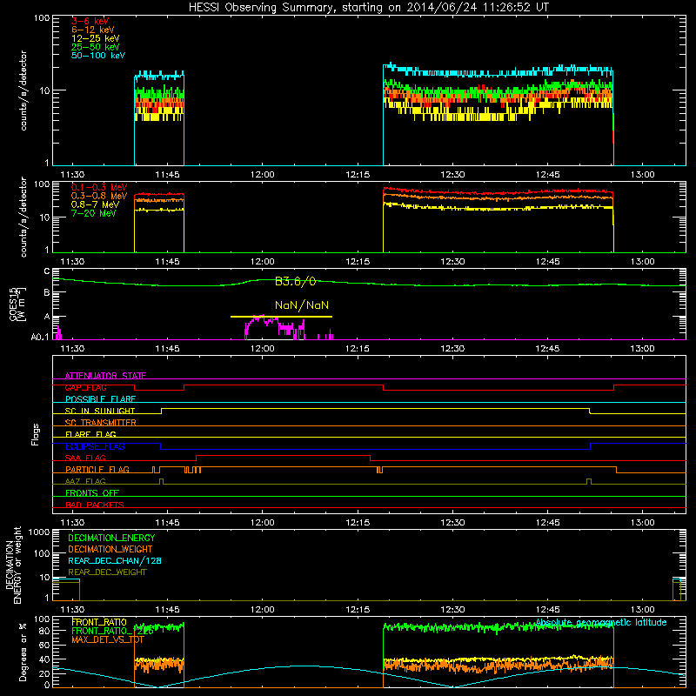Select the GAP_FLAG label
This screenshot has height=696, width=696.
(85, 387)
